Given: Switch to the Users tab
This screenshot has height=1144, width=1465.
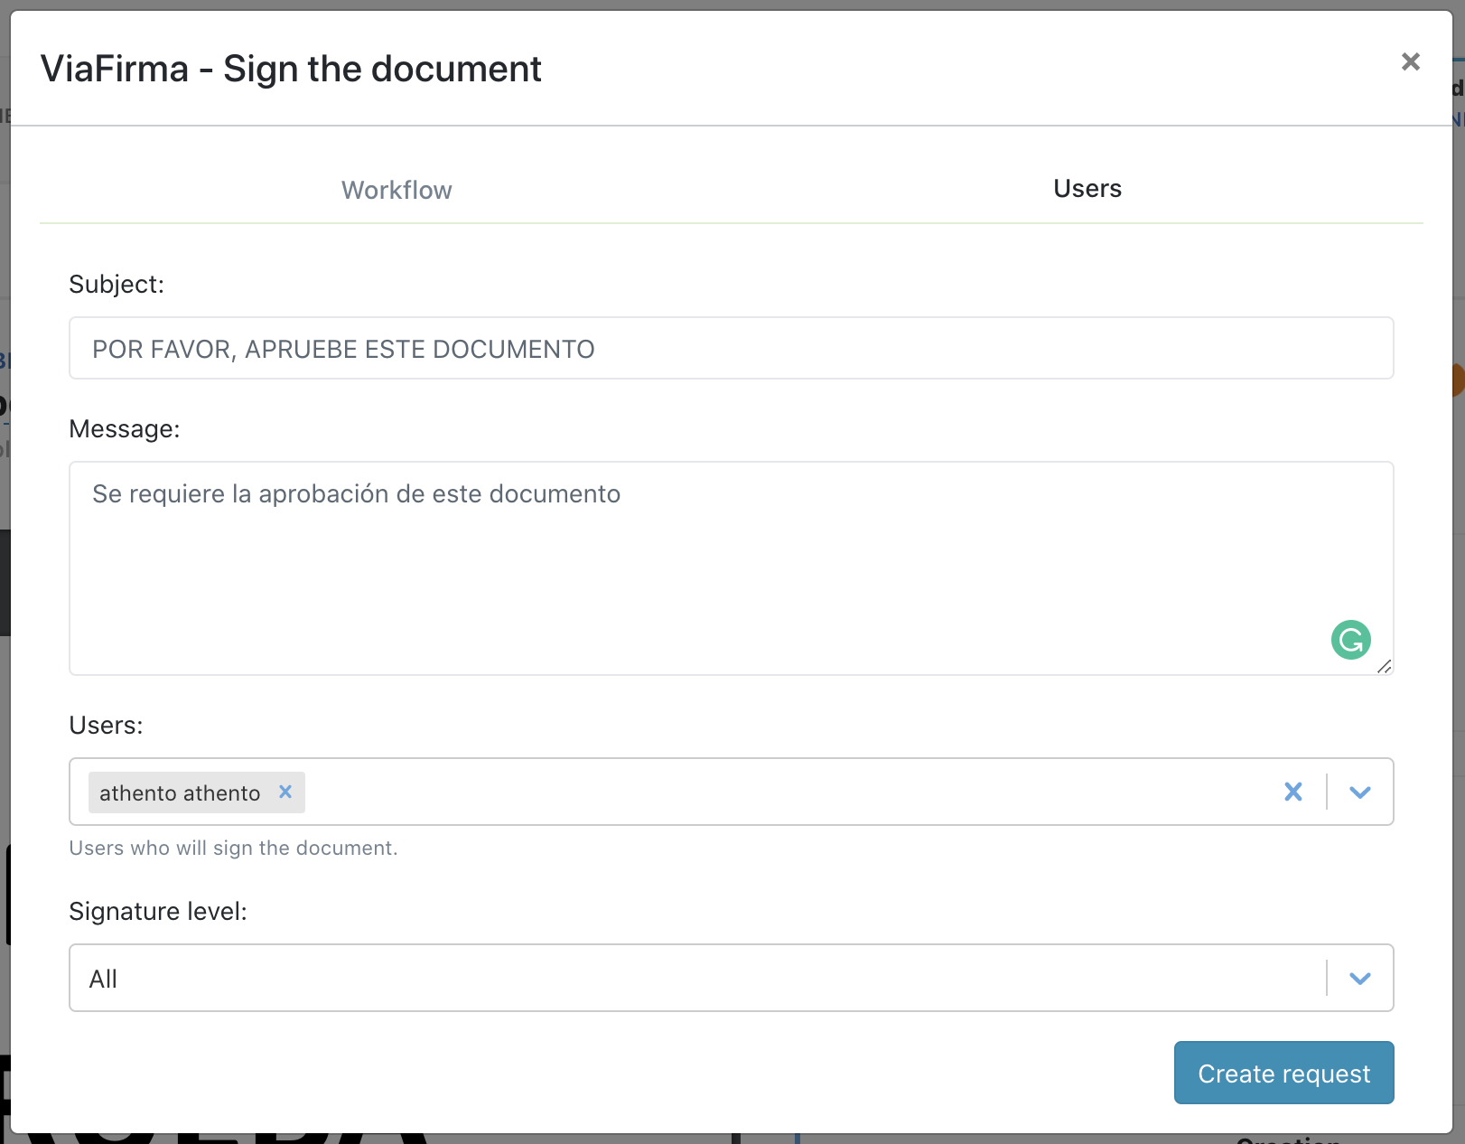Looking at the screenshot, I should [x=1087, y=188].
